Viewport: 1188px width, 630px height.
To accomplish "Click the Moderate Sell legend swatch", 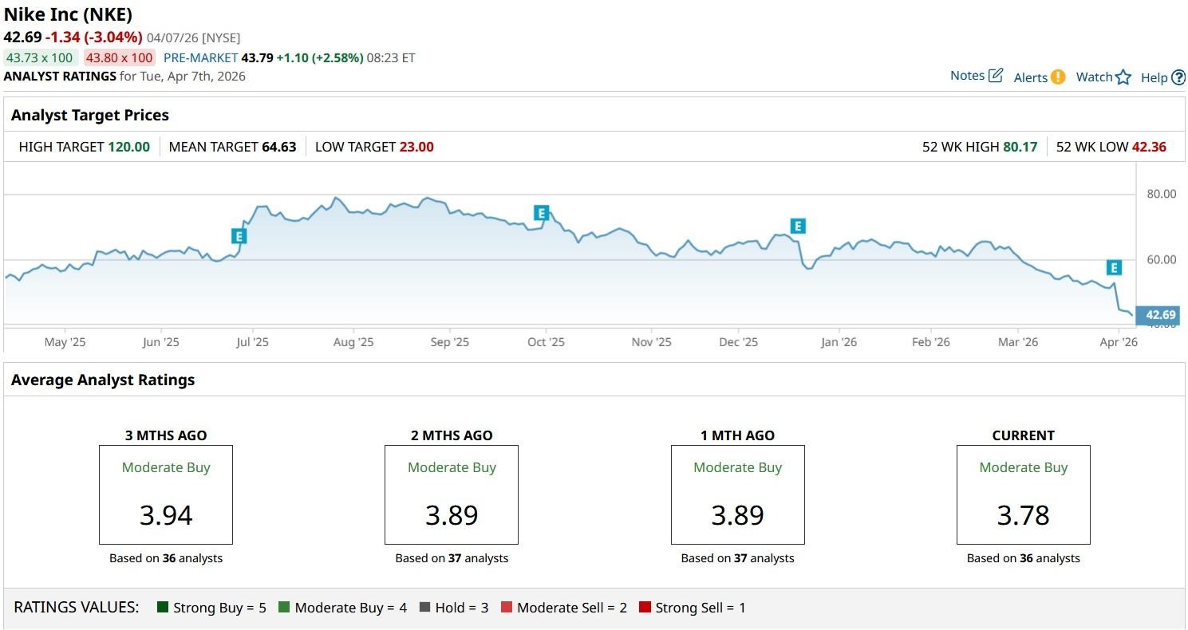I will click(x=506, y=608).
